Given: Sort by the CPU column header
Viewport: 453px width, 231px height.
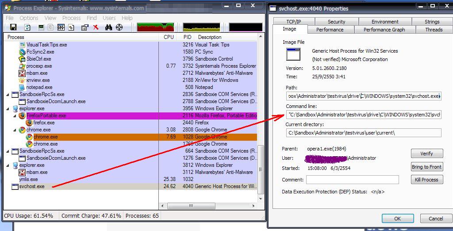Looking at the screenshot, I should click(169, 37).
